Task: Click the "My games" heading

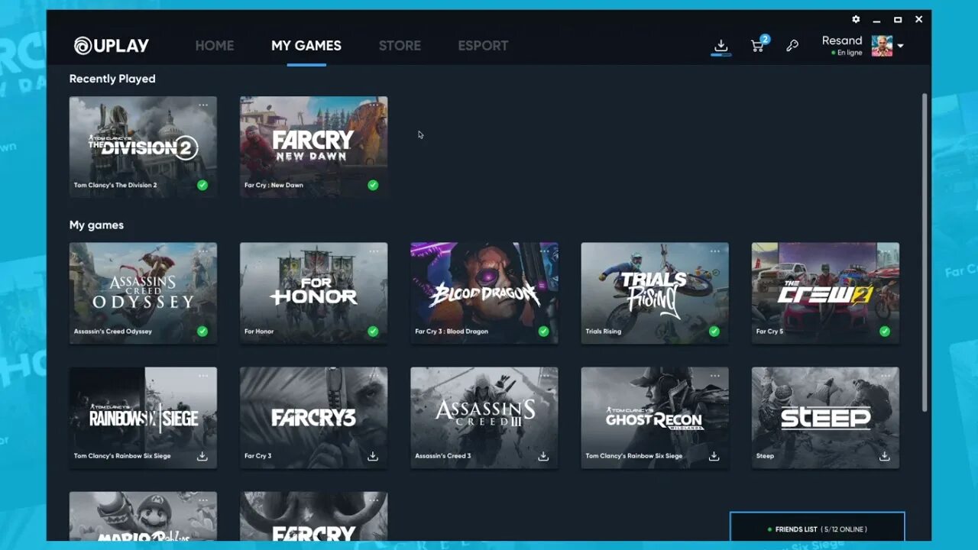Action: click(x=96, y=225)
